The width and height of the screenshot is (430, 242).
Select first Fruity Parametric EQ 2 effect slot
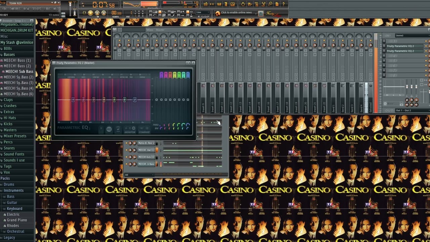[405, 46]
